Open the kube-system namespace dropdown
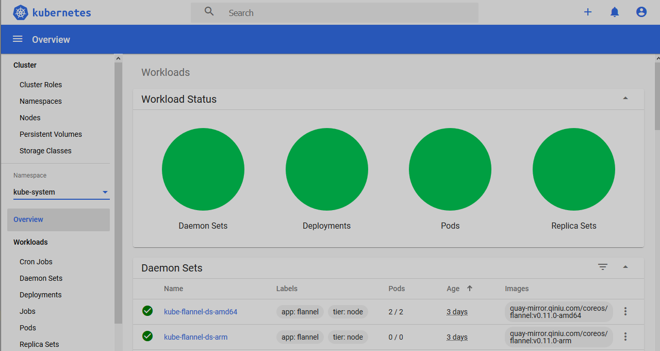Image resolution: width=660 pixels, height=351 pixels. click(x=61, y=192)
